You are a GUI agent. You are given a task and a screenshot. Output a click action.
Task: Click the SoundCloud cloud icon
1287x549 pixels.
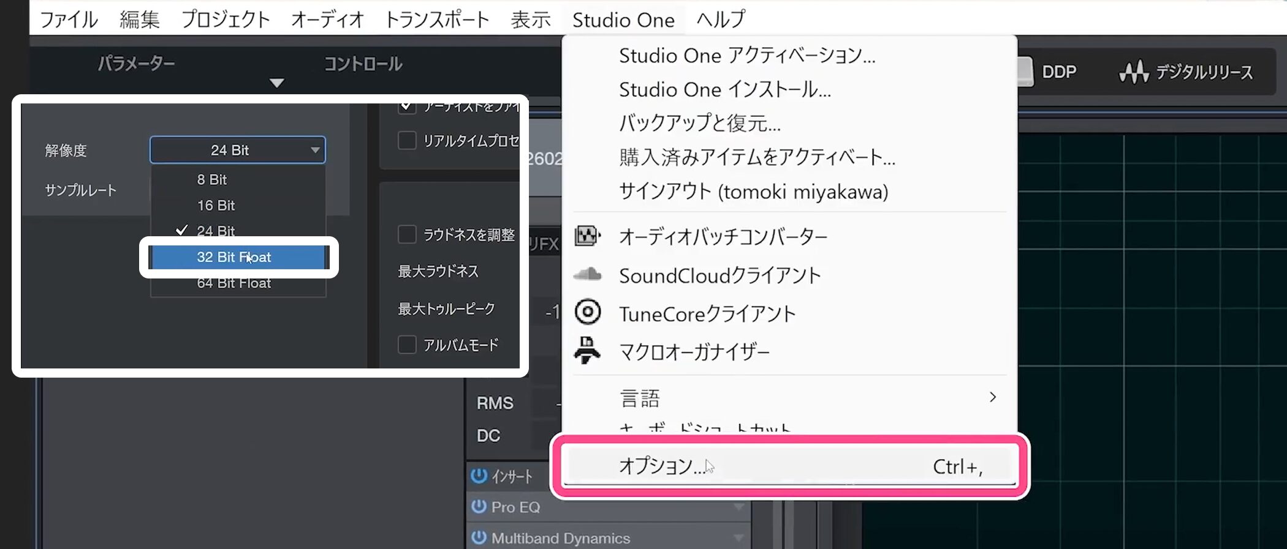(587, 274)
